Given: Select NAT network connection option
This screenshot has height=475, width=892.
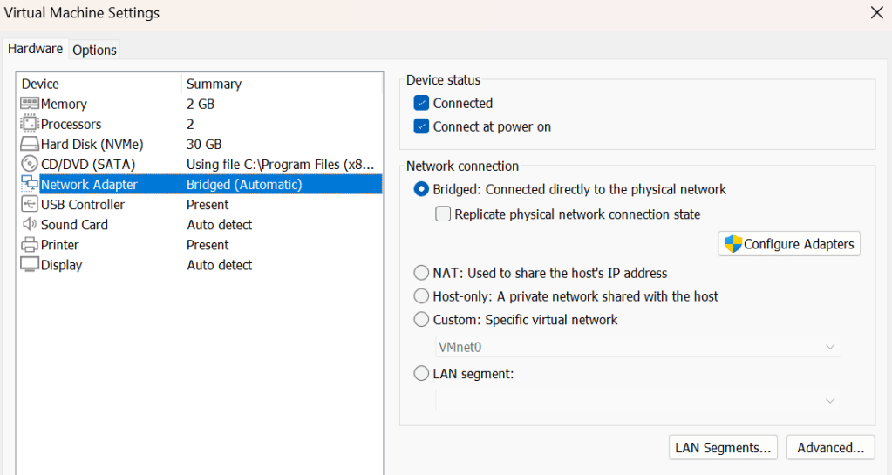Looking at the screenshot, I should tap(422, 273).
